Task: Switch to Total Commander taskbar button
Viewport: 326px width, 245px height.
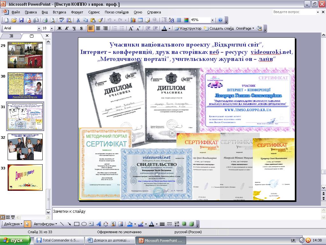Action: pos(59,240)
